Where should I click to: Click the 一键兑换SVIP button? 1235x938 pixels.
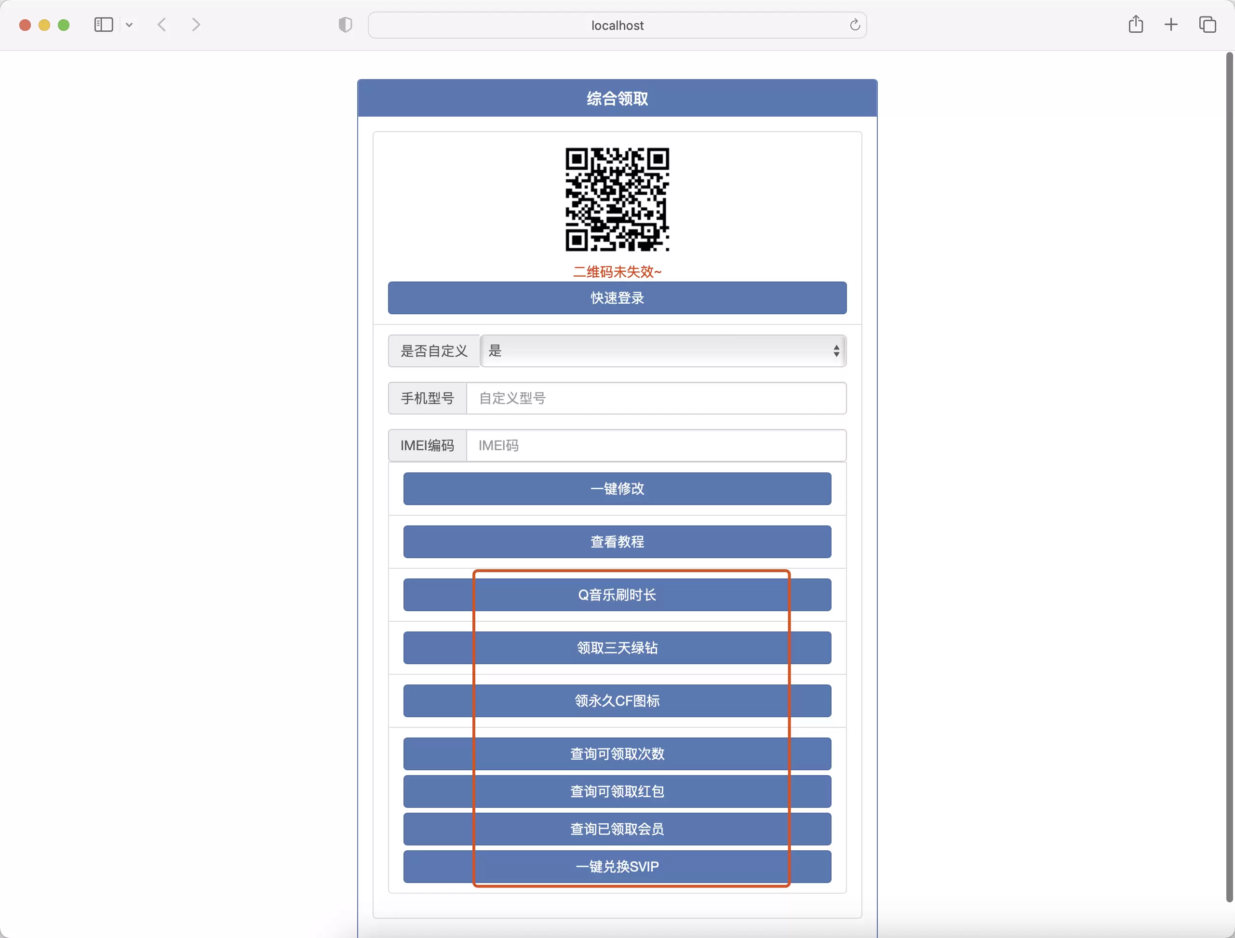617,867
